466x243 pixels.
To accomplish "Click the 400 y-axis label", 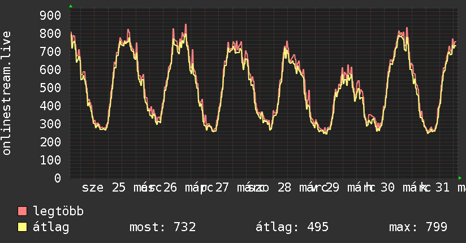I will tap(50, 106).
